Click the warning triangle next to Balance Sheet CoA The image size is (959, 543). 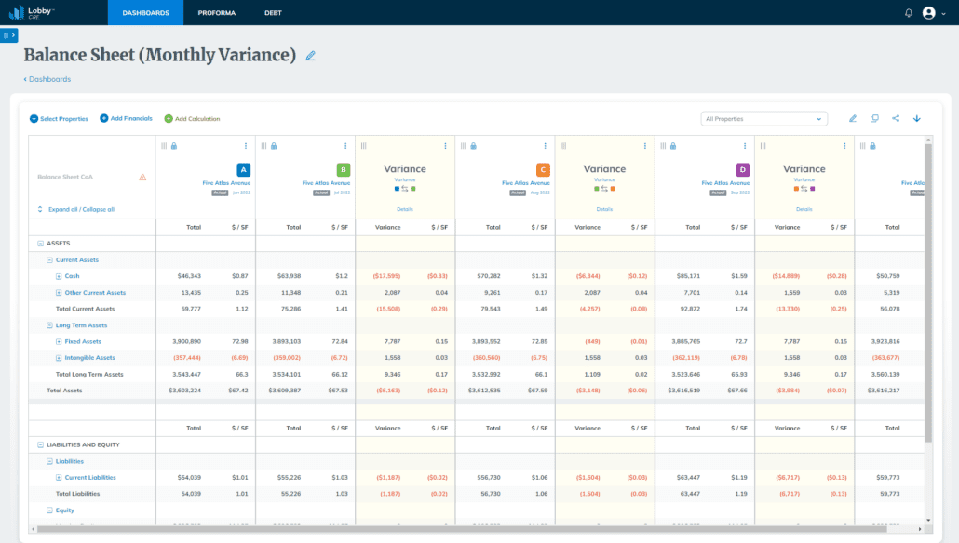(142, 177)
